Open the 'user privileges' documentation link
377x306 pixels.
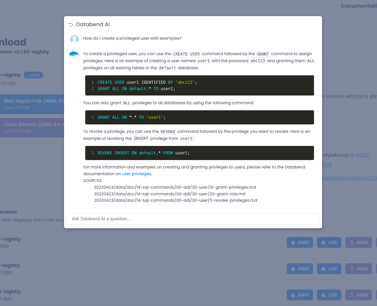tap(136, 174)
